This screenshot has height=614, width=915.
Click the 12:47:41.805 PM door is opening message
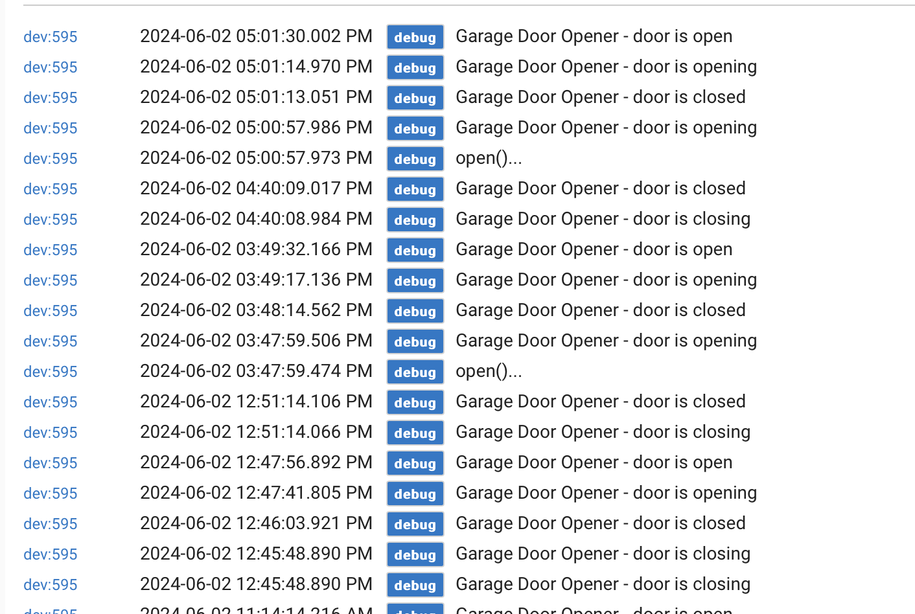606,493
